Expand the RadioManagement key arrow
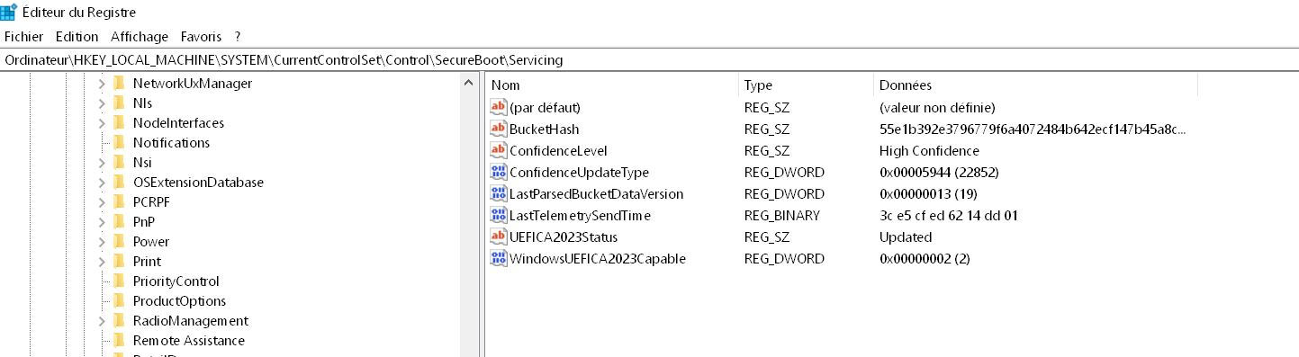1299x357 pixels. [x=102, y=321]
